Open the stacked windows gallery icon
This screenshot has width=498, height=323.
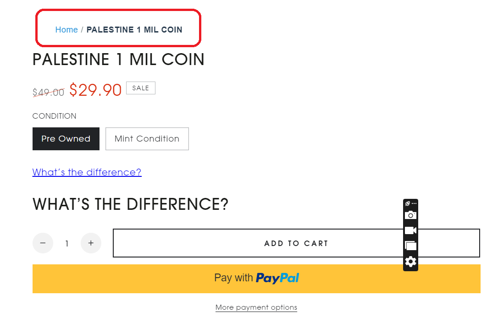click(410, 246)
